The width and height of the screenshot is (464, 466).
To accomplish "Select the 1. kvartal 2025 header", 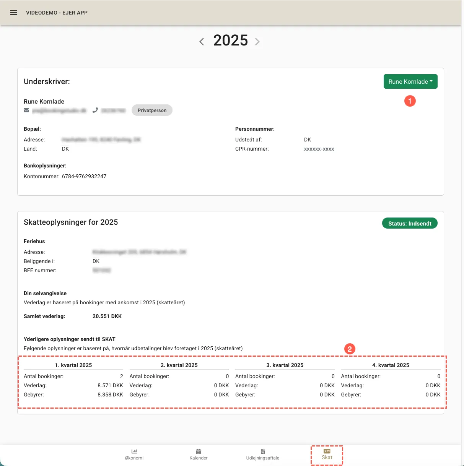I will (x=73, y=365).
